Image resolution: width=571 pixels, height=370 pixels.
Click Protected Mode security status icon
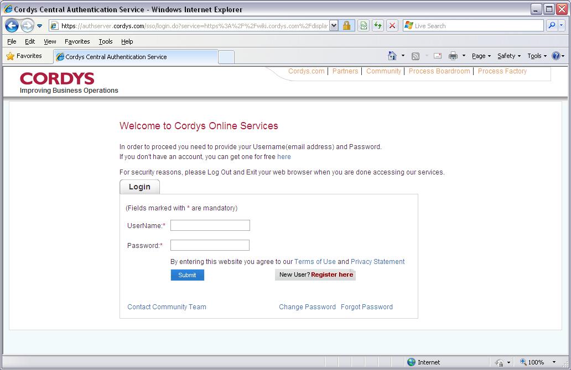click(x=499, y=362)
